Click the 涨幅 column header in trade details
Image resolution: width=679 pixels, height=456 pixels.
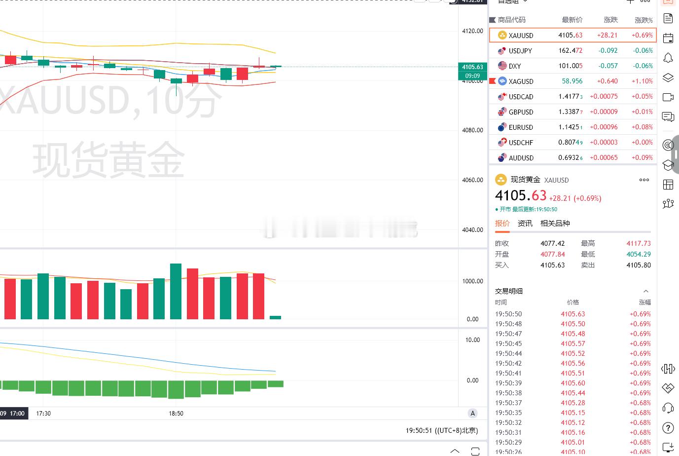645,302
